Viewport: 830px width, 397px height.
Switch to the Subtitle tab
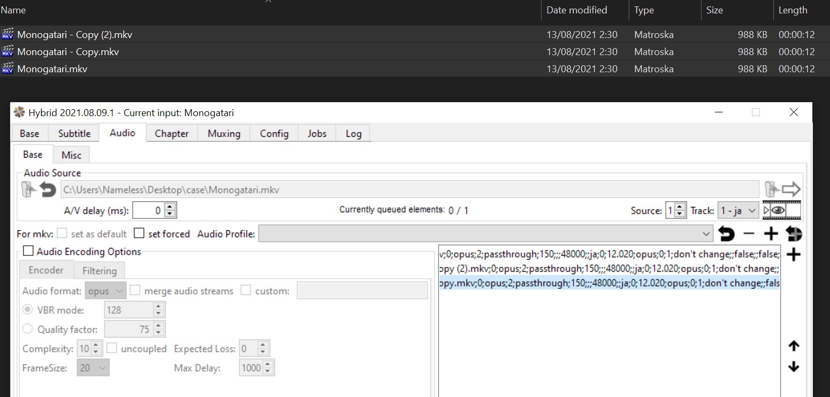point(74,134)
